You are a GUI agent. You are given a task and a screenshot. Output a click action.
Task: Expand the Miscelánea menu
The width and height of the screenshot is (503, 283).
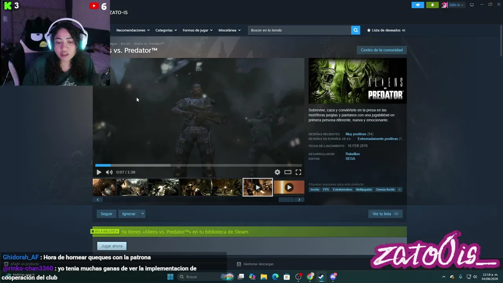[229, 30]
